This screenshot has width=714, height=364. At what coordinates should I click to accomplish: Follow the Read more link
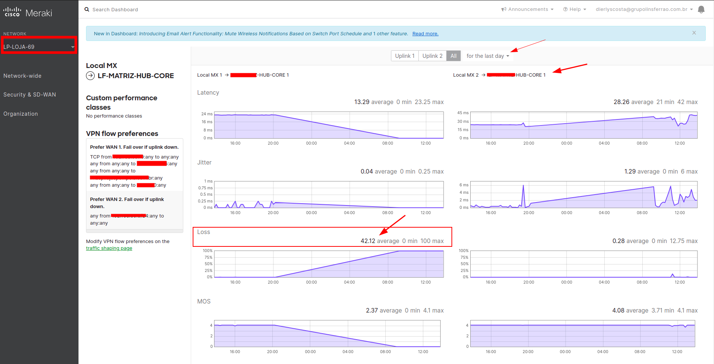tap(425, 34)
